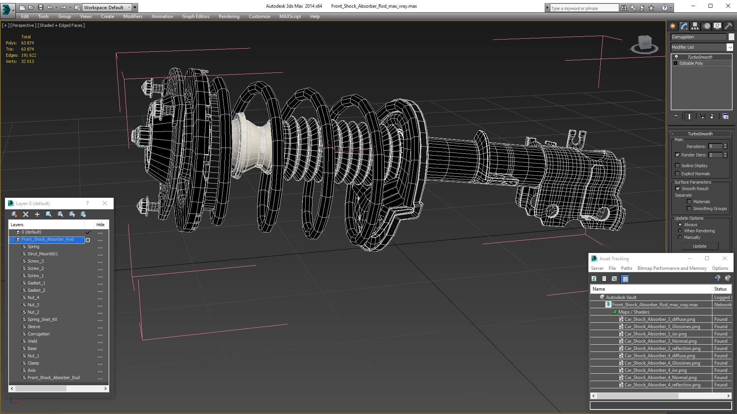Image resolution: width=737 pixels, height=414 pixels.
Task: Select the Spring_Seat_Kit layer item
Action: [42, 319]
